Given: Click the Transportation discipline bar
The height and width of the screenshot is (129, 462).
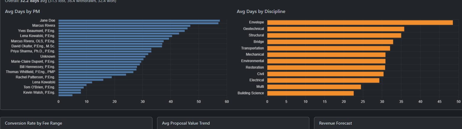Looking at the screenshot, I should tap(329, 48).
